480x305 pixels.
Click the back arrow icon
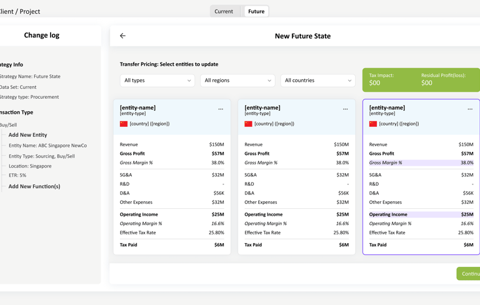point(122,36)
